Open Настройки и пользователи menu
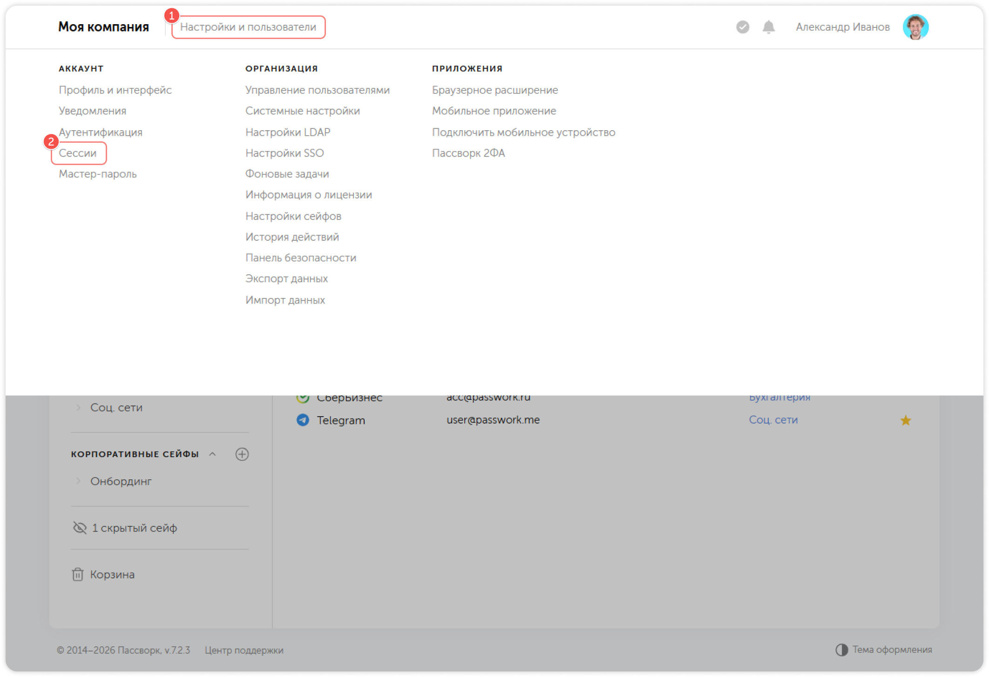The image size is (989, 677). 248,27
